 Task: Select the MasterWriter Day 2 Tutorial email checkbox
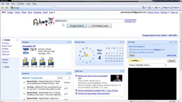click(x=24, y=82)
